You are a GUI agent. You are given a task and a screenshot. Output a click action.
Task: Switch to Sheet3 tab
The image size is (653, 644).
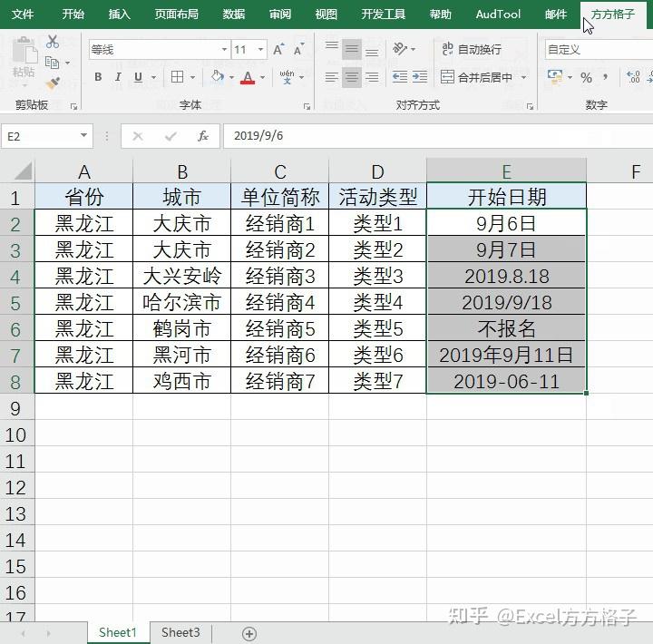pos(180,633)
